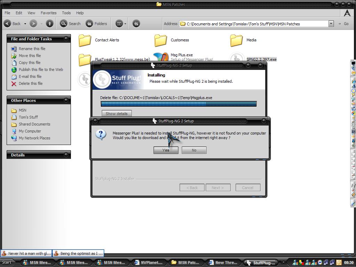Collapse the File and Folder Tasks panel
The height and width of the screenshot is (267, 356).
pyautogui.click(x=66, y=39)
